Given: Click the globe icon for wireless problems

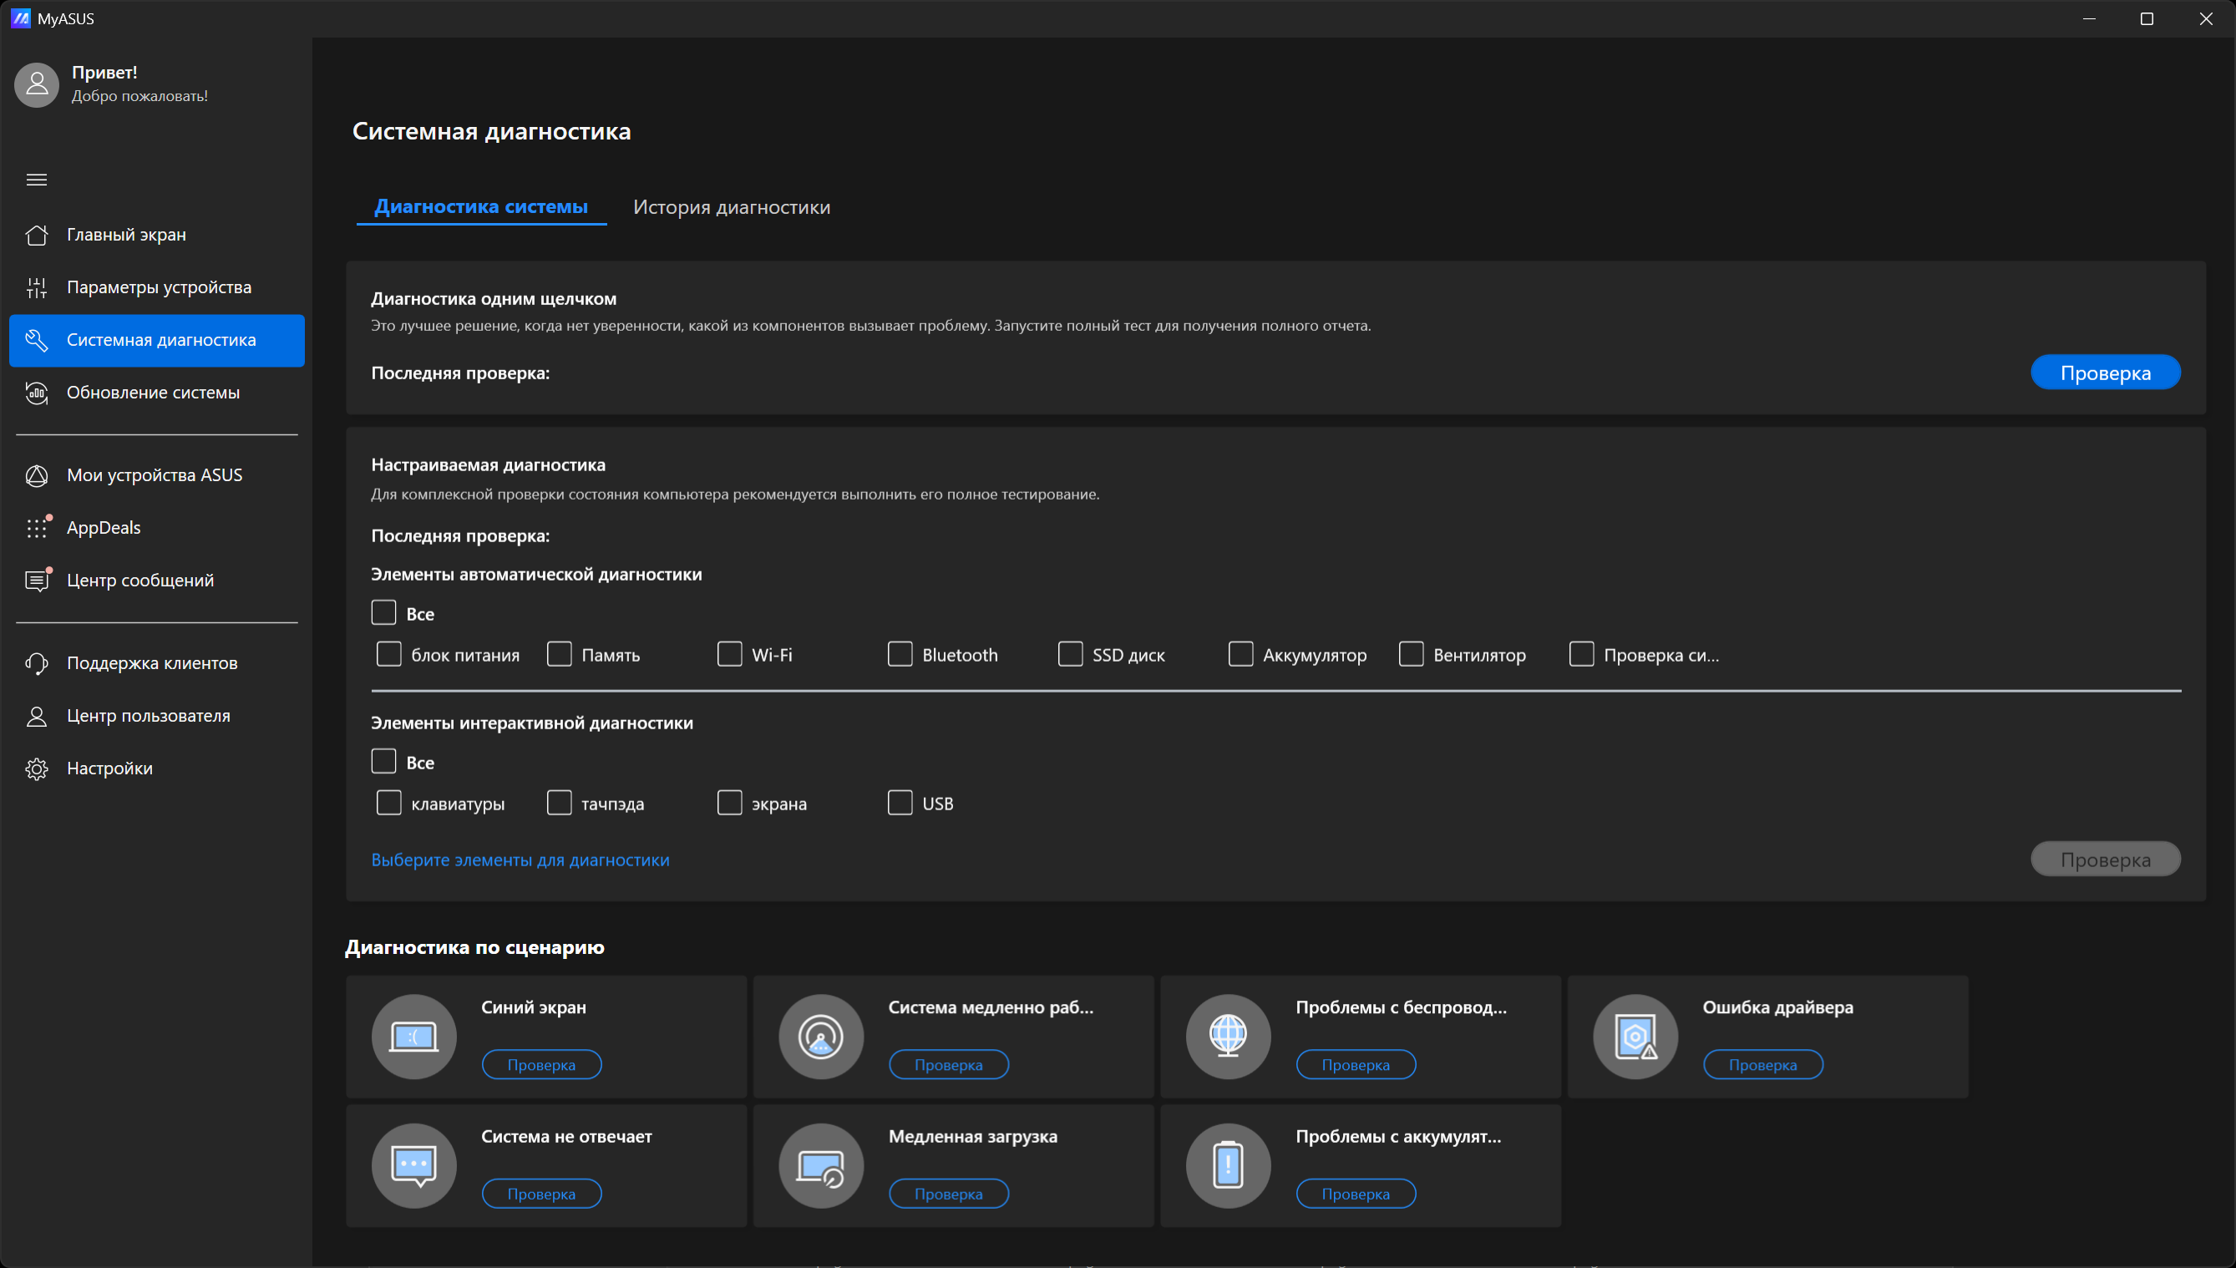Looking at the screenshot, I should 1228,1037.
